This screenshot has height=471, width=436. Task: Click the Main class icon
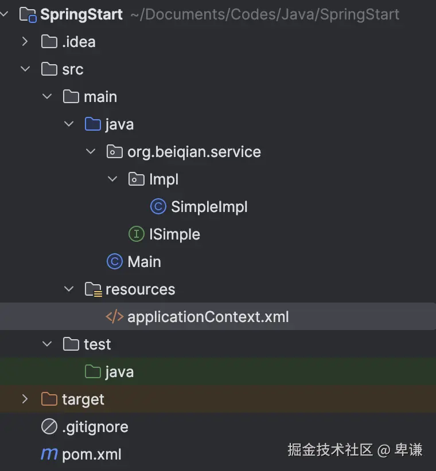(x=115, y=262)
